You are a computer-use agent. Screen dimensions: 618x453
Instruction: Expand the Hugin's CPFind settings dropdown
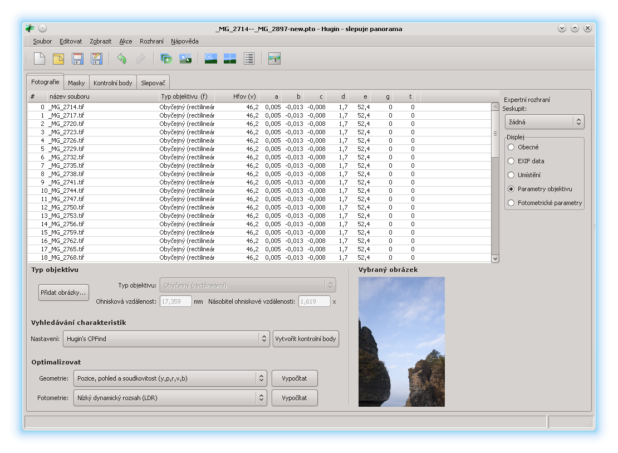(x=166, y=339)
